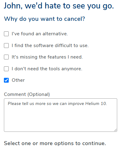Viewport: 119px width, 149px height.
Task: Click the "Why do you want to cancel?" heading
Action: coord(44,19)
